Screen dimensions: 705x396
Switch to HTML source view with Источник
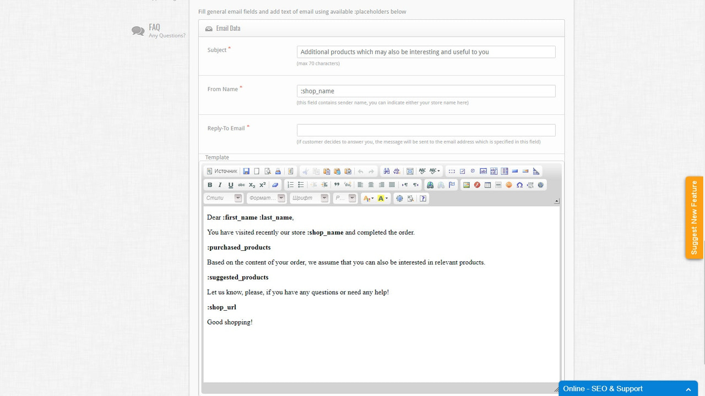tap(222, 170)
